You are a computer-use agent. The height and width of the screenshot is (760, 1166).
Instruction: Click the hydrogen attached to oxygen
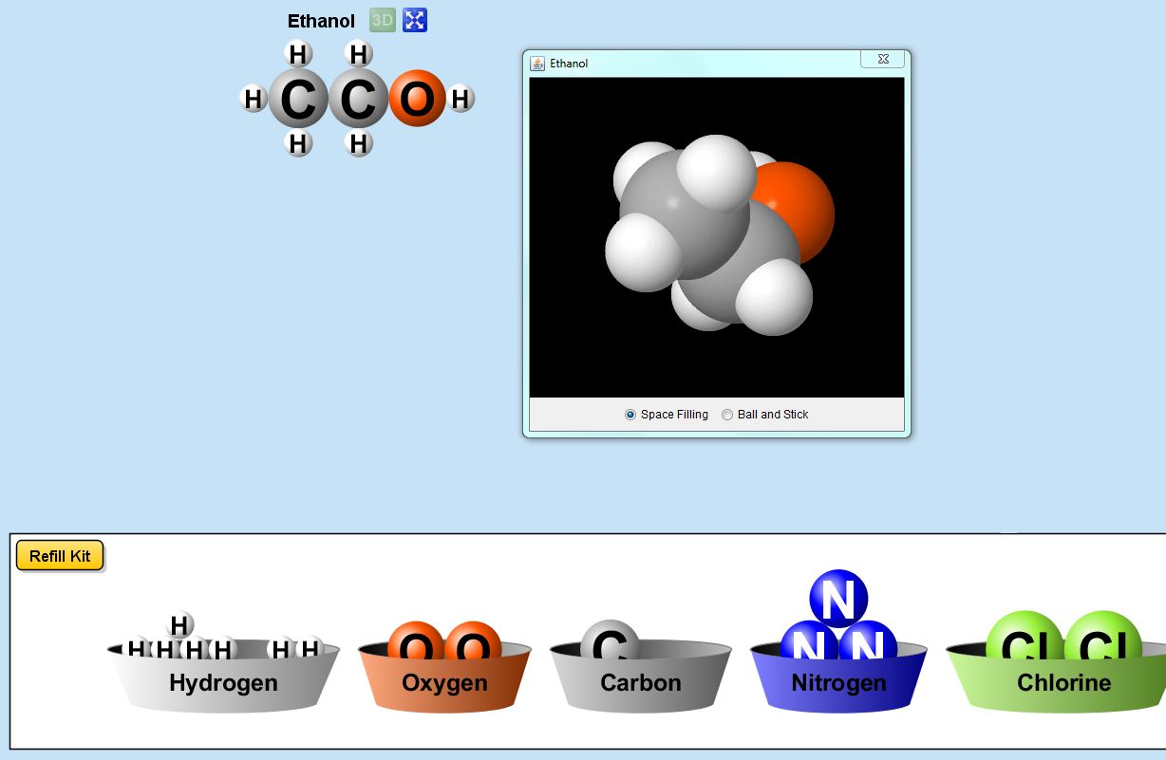pos(461,99)
